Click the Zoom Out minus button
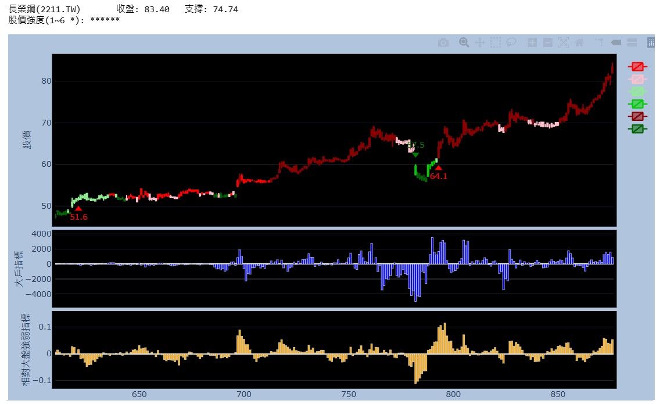The width and height of the screenshot is (656, 404). pos(548,42)
